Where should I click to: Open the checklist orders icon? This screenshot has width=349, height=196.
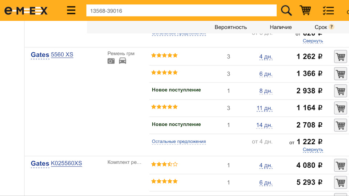coord(328,11)
